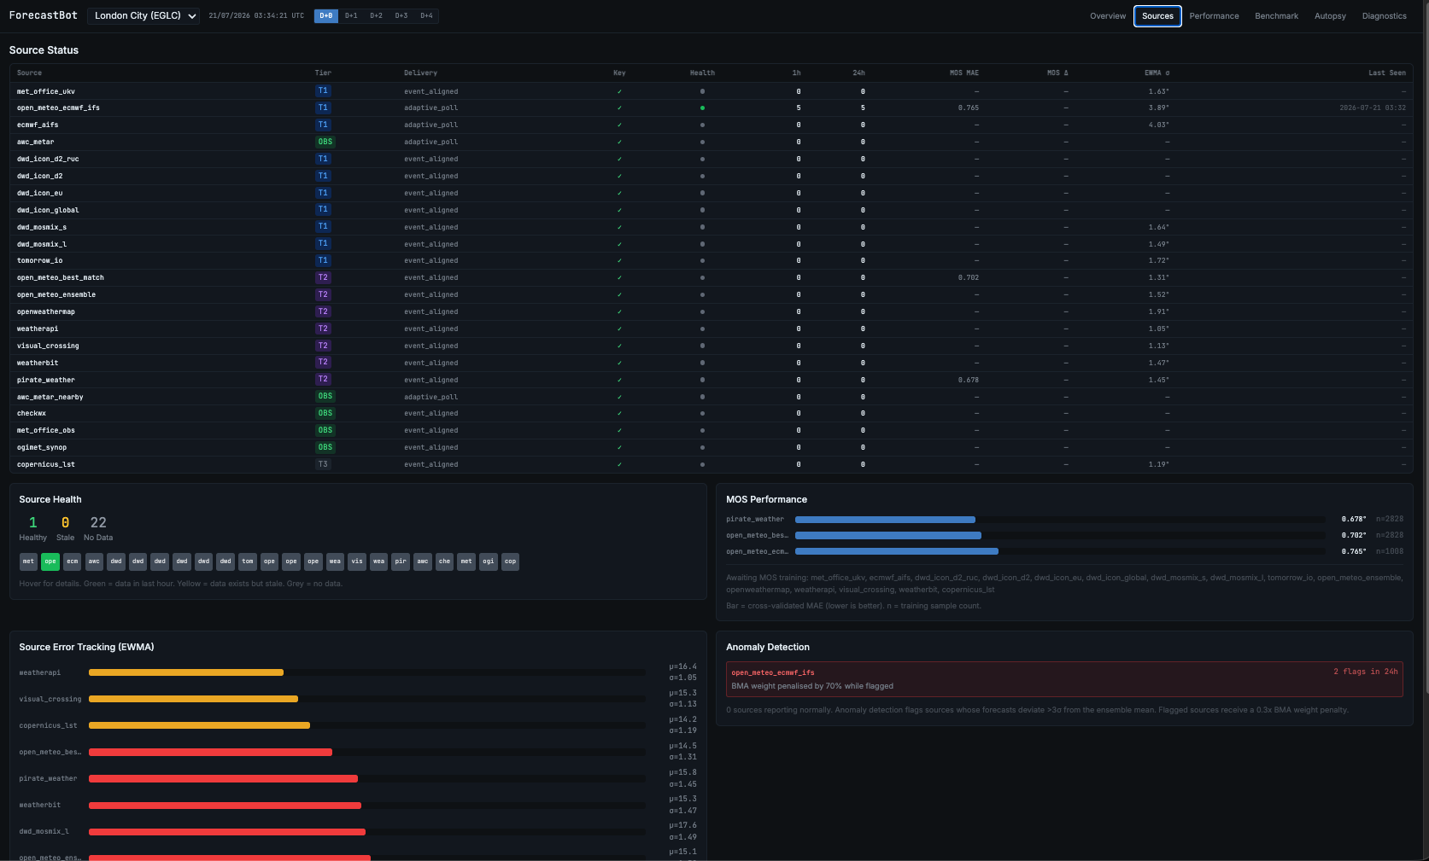
Task: Click the open_meteo_ecm MOS performance bar
Action: [897, 551]
